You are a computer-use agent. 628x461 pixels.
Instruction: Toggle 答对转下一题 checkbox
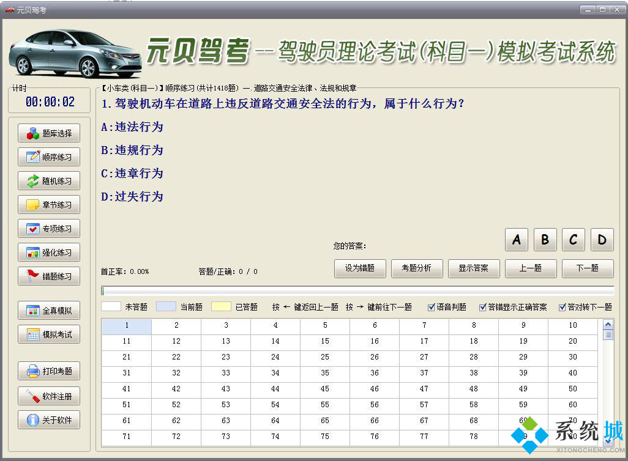tap(563, 308)
